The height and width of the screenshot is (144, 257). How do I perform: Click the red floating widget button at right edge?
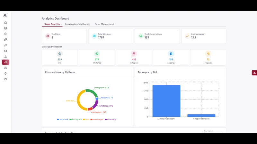[x=254, y=73]
